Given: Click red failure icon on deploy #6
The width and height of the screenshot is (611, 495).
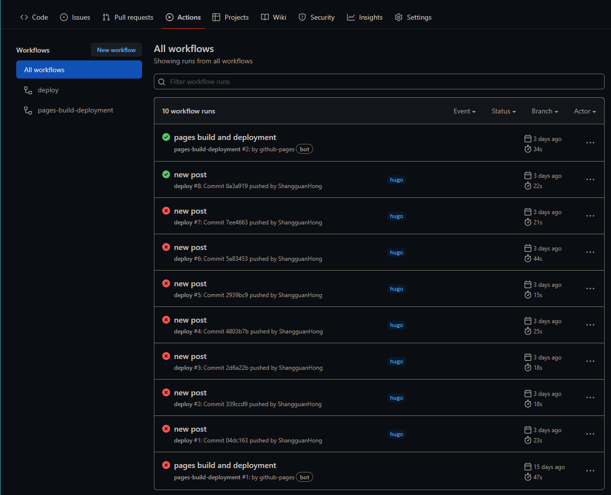Looking at the screenshot, I should 166,247.
